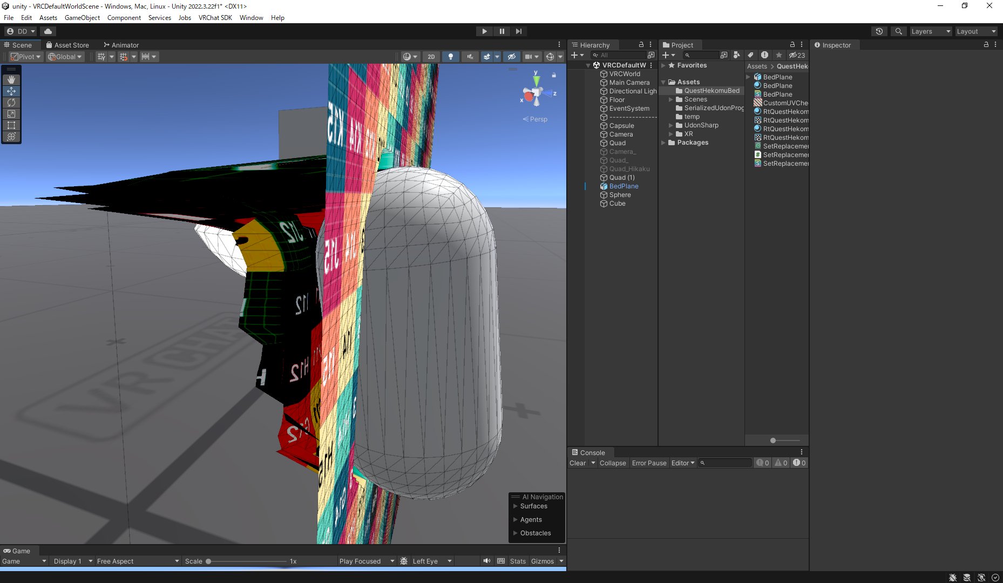Open the Cloud services icon
Screen dimensions: 1003x583
pyautogui.click(x=48, y=31)
